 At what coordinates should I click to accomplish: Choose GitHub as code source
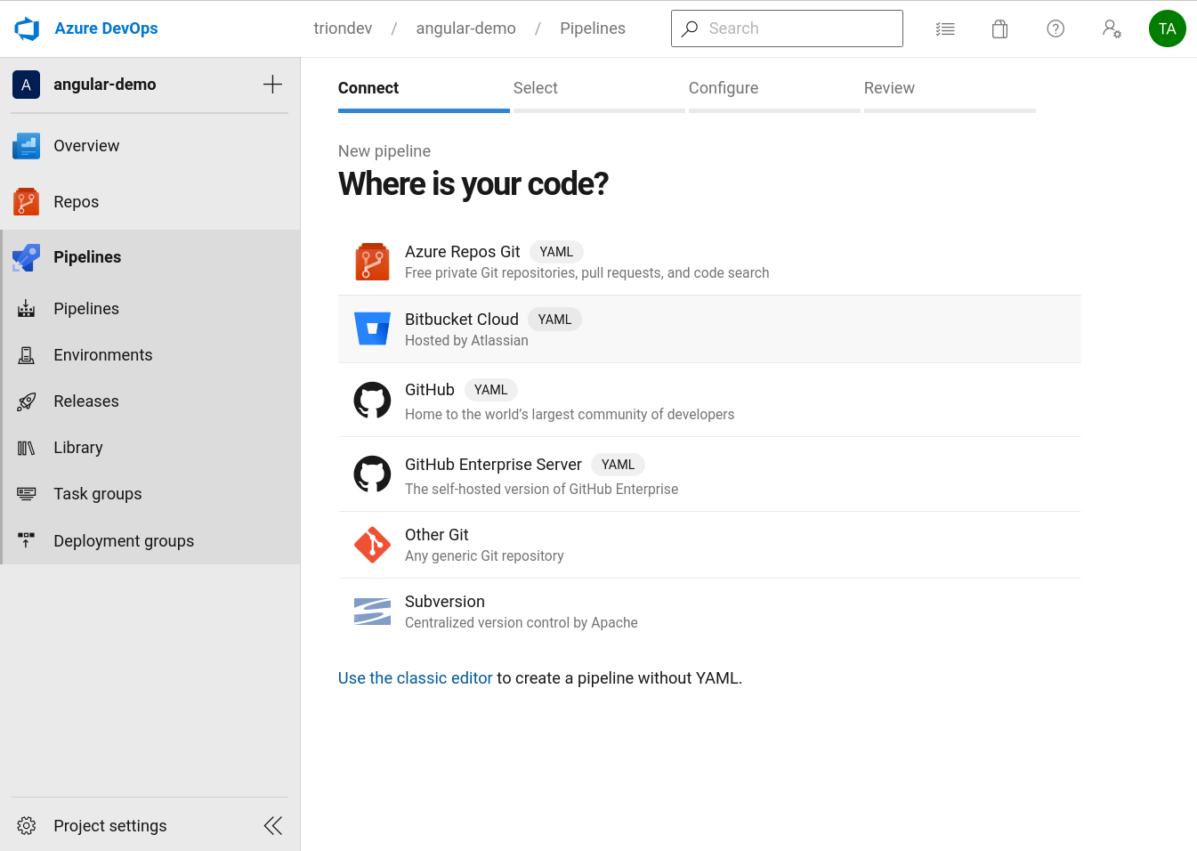(709, 401)
